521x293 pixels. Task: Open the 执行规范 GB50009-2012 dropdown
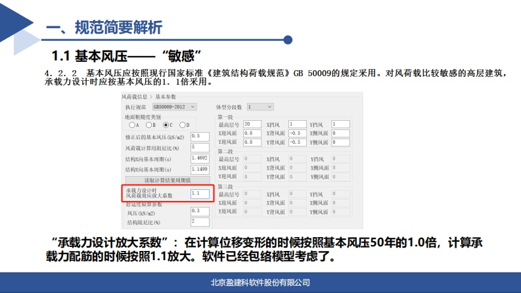(x=174, y=106)
